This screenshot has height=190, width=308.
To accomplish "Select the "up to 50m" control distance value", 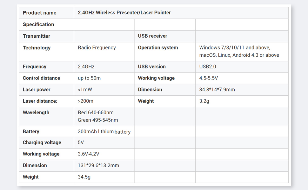I will pyautogui.click(x=89, y=78).
